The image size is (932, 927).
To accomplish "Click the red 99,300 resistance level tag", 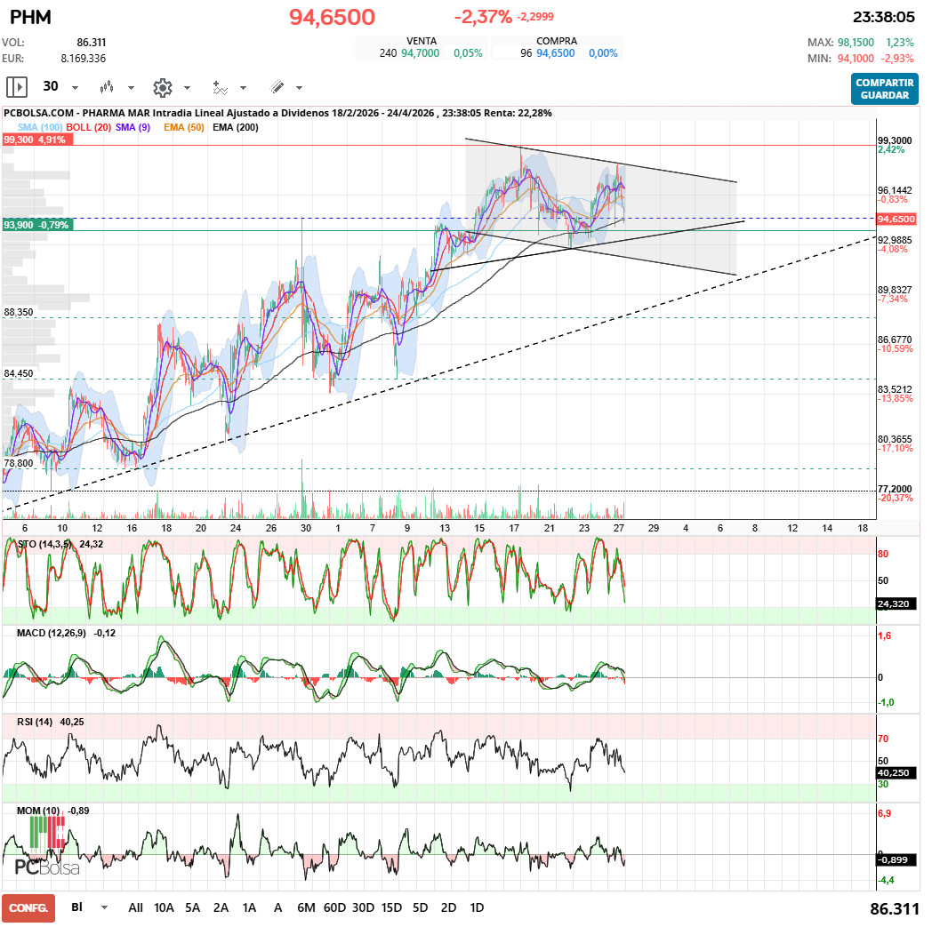I will tap(38, 140).
